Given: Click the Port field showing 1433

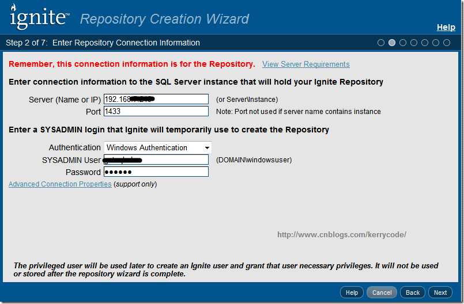Looking at the screenshot, I should [x=156, y=111].
